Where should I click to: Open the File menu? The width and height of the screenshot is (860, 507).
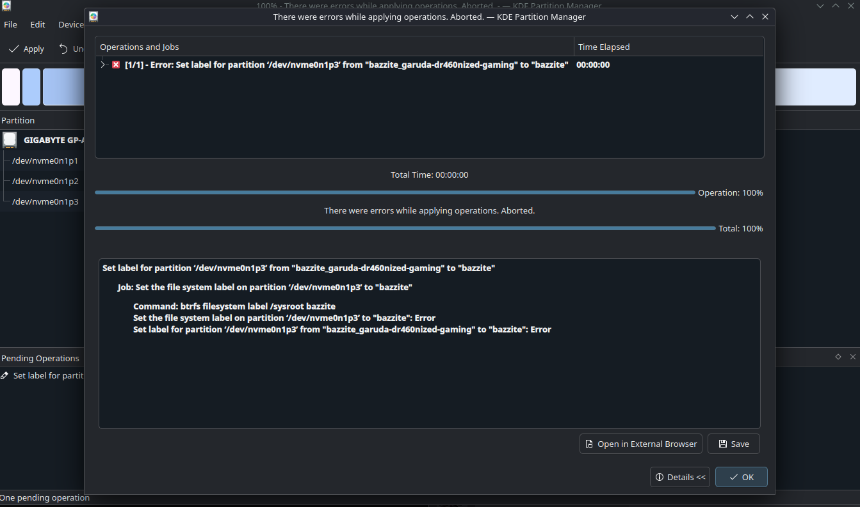(10, 24)
